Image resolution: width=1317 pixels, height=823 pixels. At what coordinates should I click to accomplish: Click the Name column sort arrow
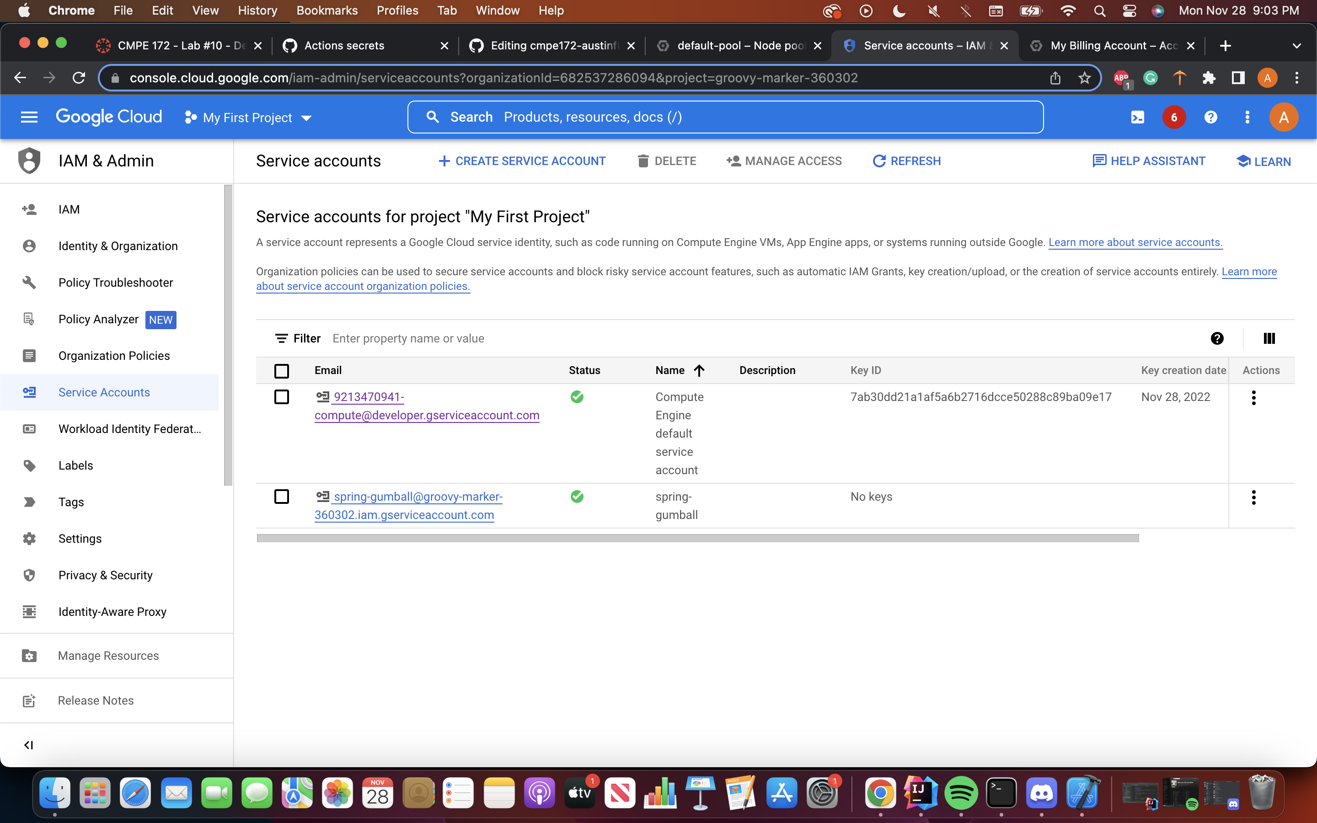tap(699, 370)
